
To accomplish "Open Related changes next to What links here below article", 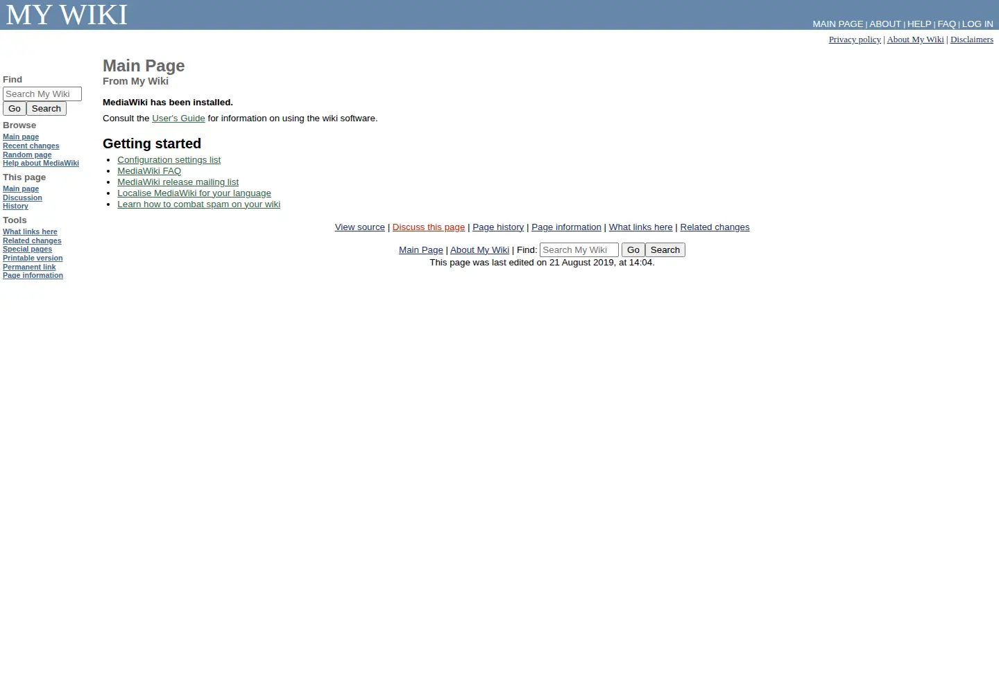I will tap(715, 227).
